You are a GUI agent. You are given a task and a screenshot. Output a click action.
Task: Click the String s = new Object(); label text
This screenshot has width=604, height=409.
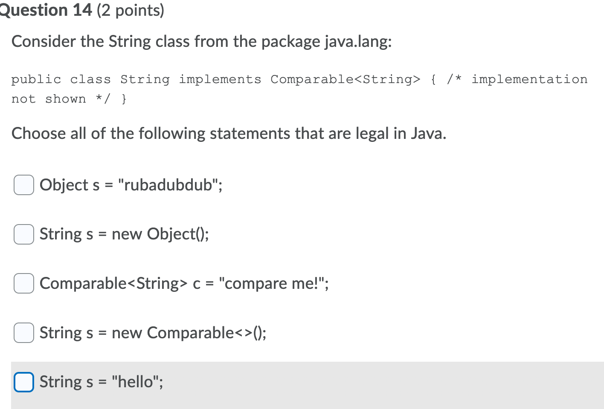click(x=124, y=234)
